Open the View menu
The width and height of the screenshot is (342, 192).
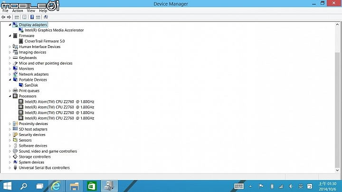(31, 10)
